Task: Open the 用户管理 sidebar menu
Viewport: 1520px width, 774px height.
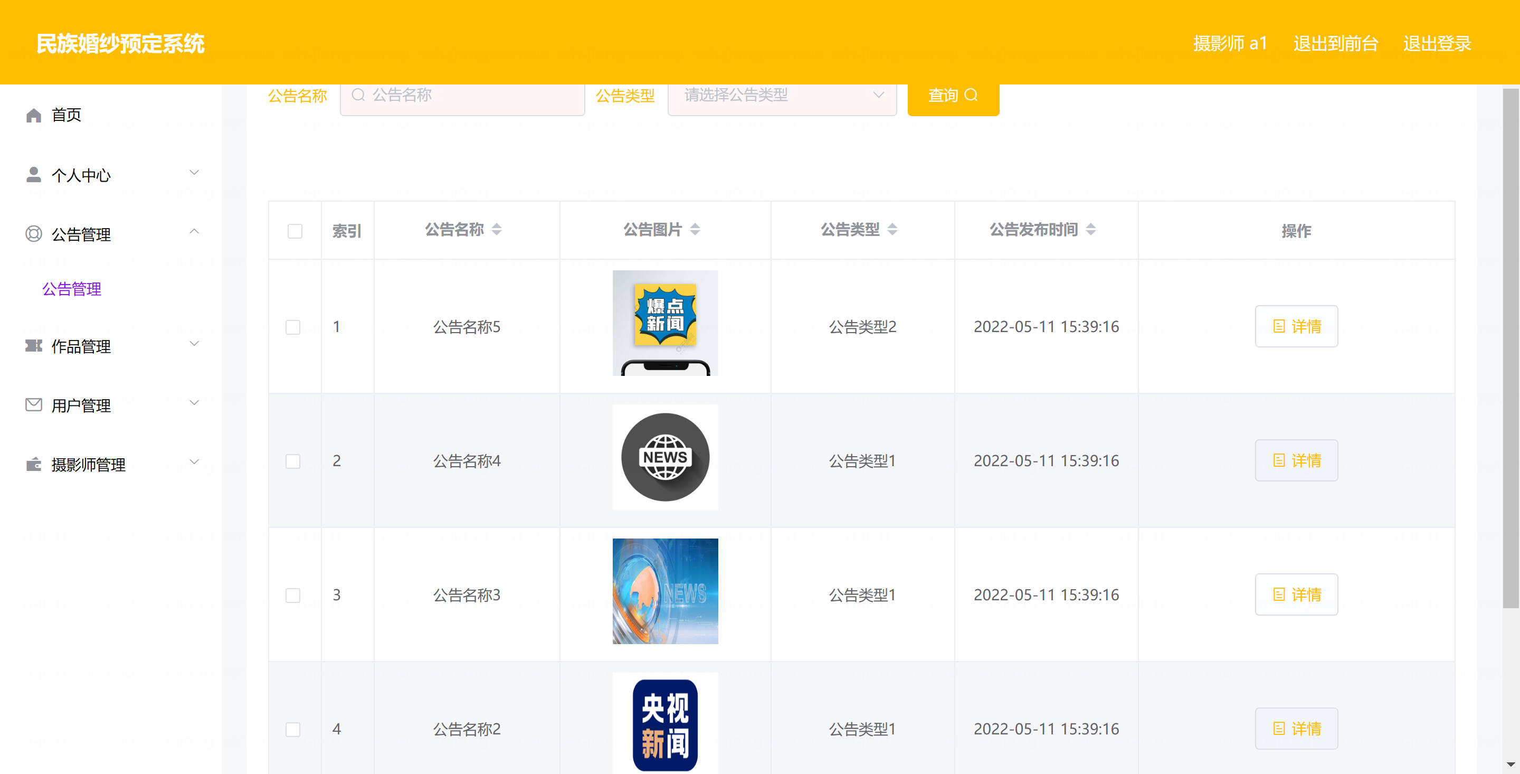Action: 111,405
